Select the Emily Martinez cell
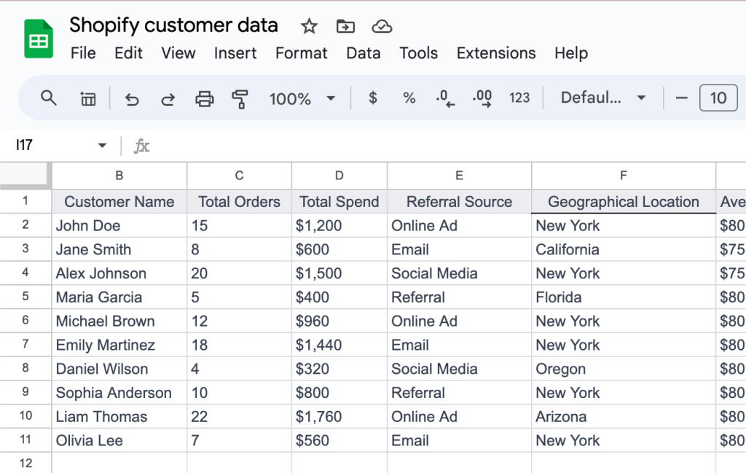 119,345
